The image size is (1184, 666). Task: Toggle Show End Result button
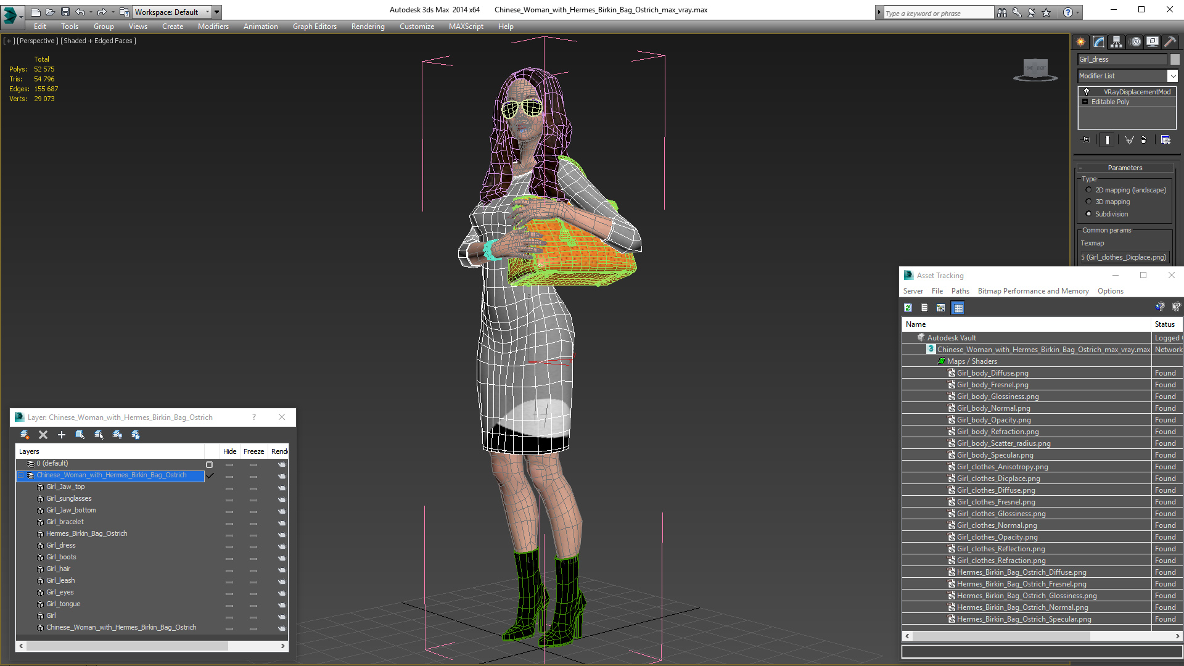point(1108,140)
